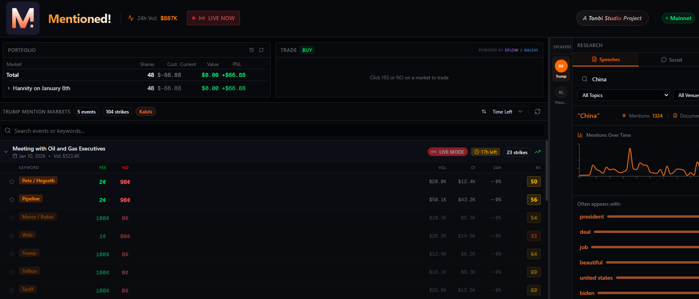Star the Pipeline keyword
This screenshot has height=299, width=699.
tap(12, 200)
